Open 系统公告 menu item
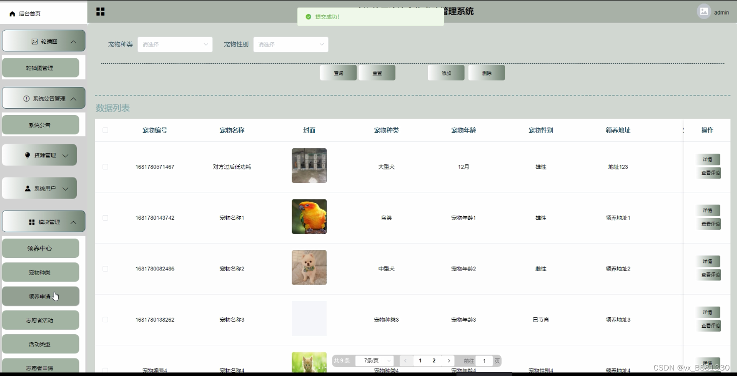 tap(40, 125)
